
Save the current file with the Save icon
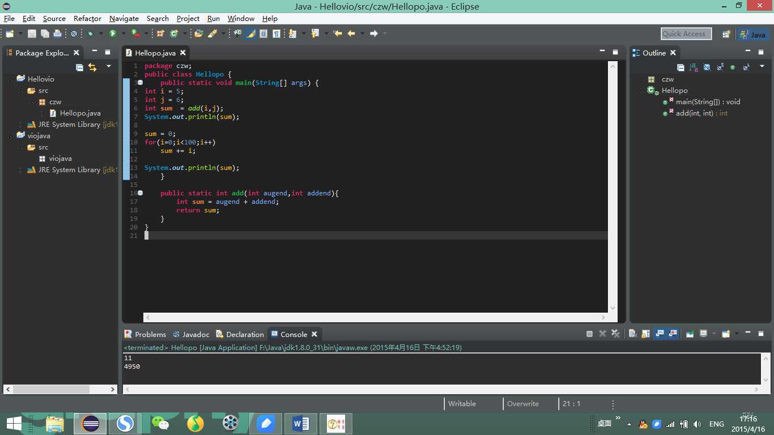point(32,33)
